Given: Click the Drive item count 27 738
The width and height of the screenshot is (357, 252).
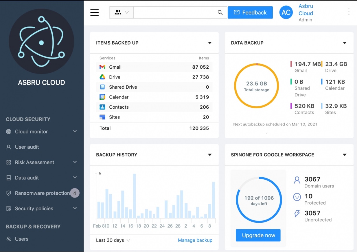Looking at the screenshot, I should 200,77.
